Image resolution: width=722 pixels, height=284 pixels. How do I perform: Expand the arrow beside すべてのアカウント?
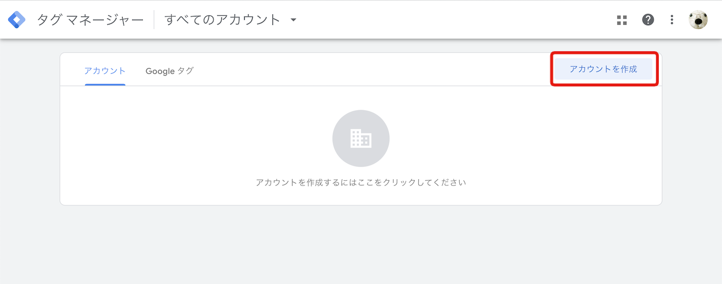coord(293,20)
